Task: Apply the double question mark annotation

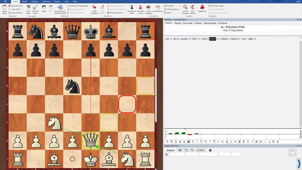Action: pyautogui.click(x=214, y=142)
